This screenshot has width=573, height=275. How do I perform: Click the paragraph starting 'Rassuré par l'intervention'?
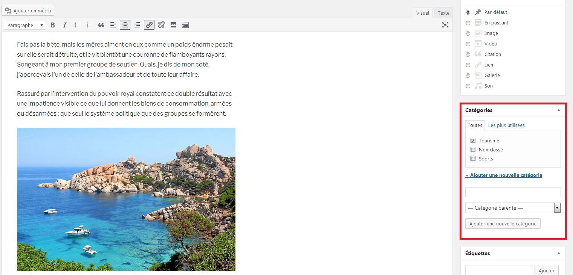(124, 103)
